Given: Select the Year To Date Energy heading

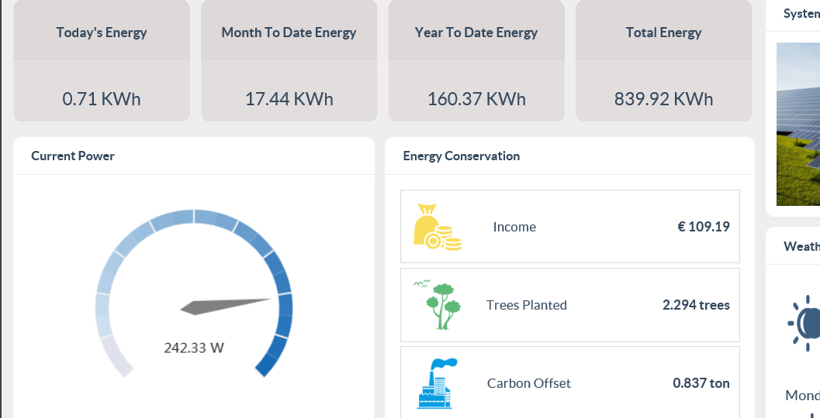Looking at the screenshot, I should (x=476, y=33).
